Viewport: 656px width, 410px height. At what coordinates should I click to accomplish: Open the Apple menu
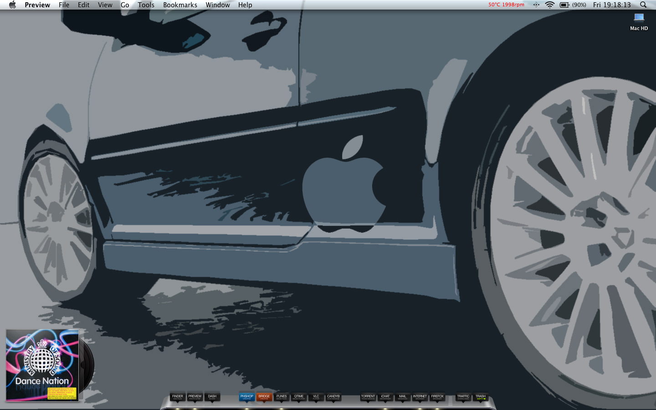click(12, 5)
